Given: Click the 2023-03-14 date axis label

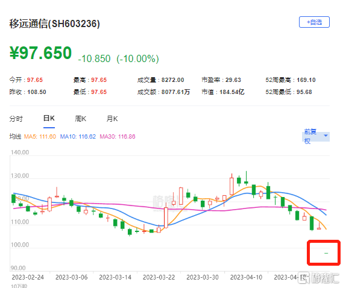Looking at the screenshot, I should (115, 277).
